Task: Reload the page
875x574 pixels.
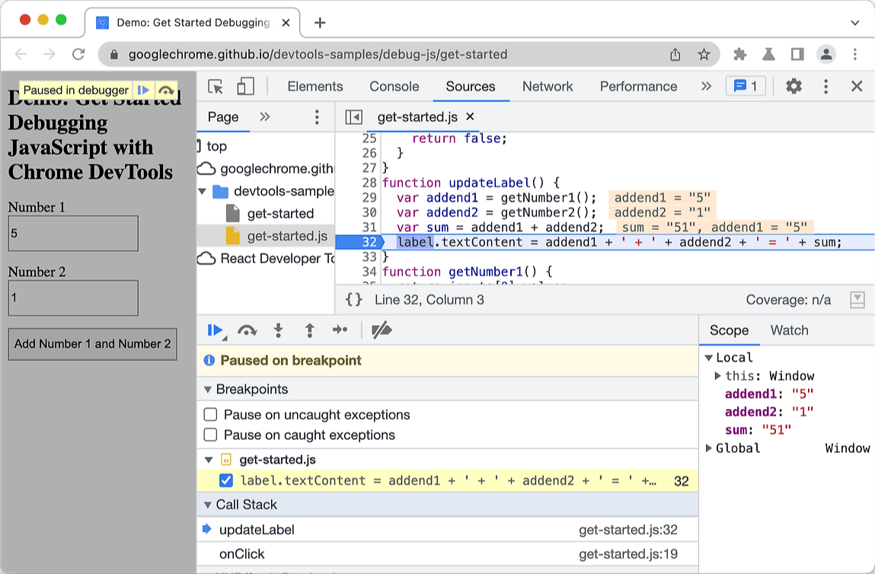Action: pyautogui.click(x=78, y=54)
